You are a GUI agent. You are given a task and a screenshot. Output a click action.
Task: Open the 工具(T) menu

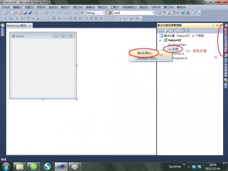coord(115,7)
